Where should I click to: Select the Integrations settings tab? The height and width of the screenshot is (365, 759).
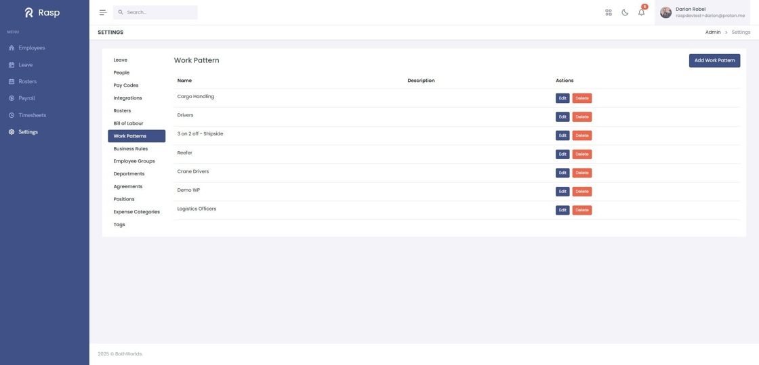point(136,98)
